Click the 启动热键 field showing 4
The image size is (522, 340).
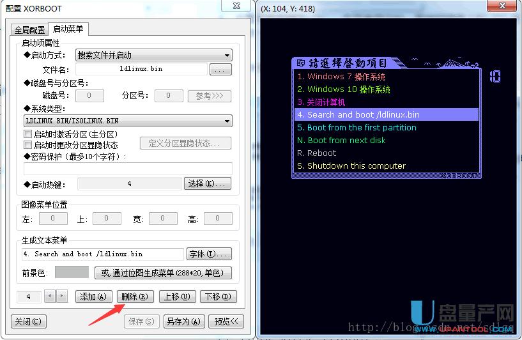(x=130, y=183)
